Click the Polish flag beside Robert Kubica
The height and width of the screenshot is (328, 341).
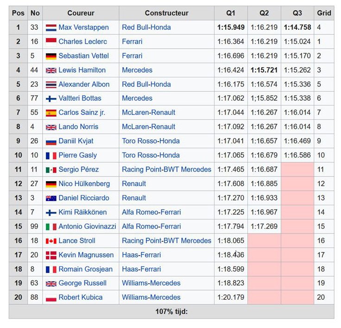click(x=51, y=298)
